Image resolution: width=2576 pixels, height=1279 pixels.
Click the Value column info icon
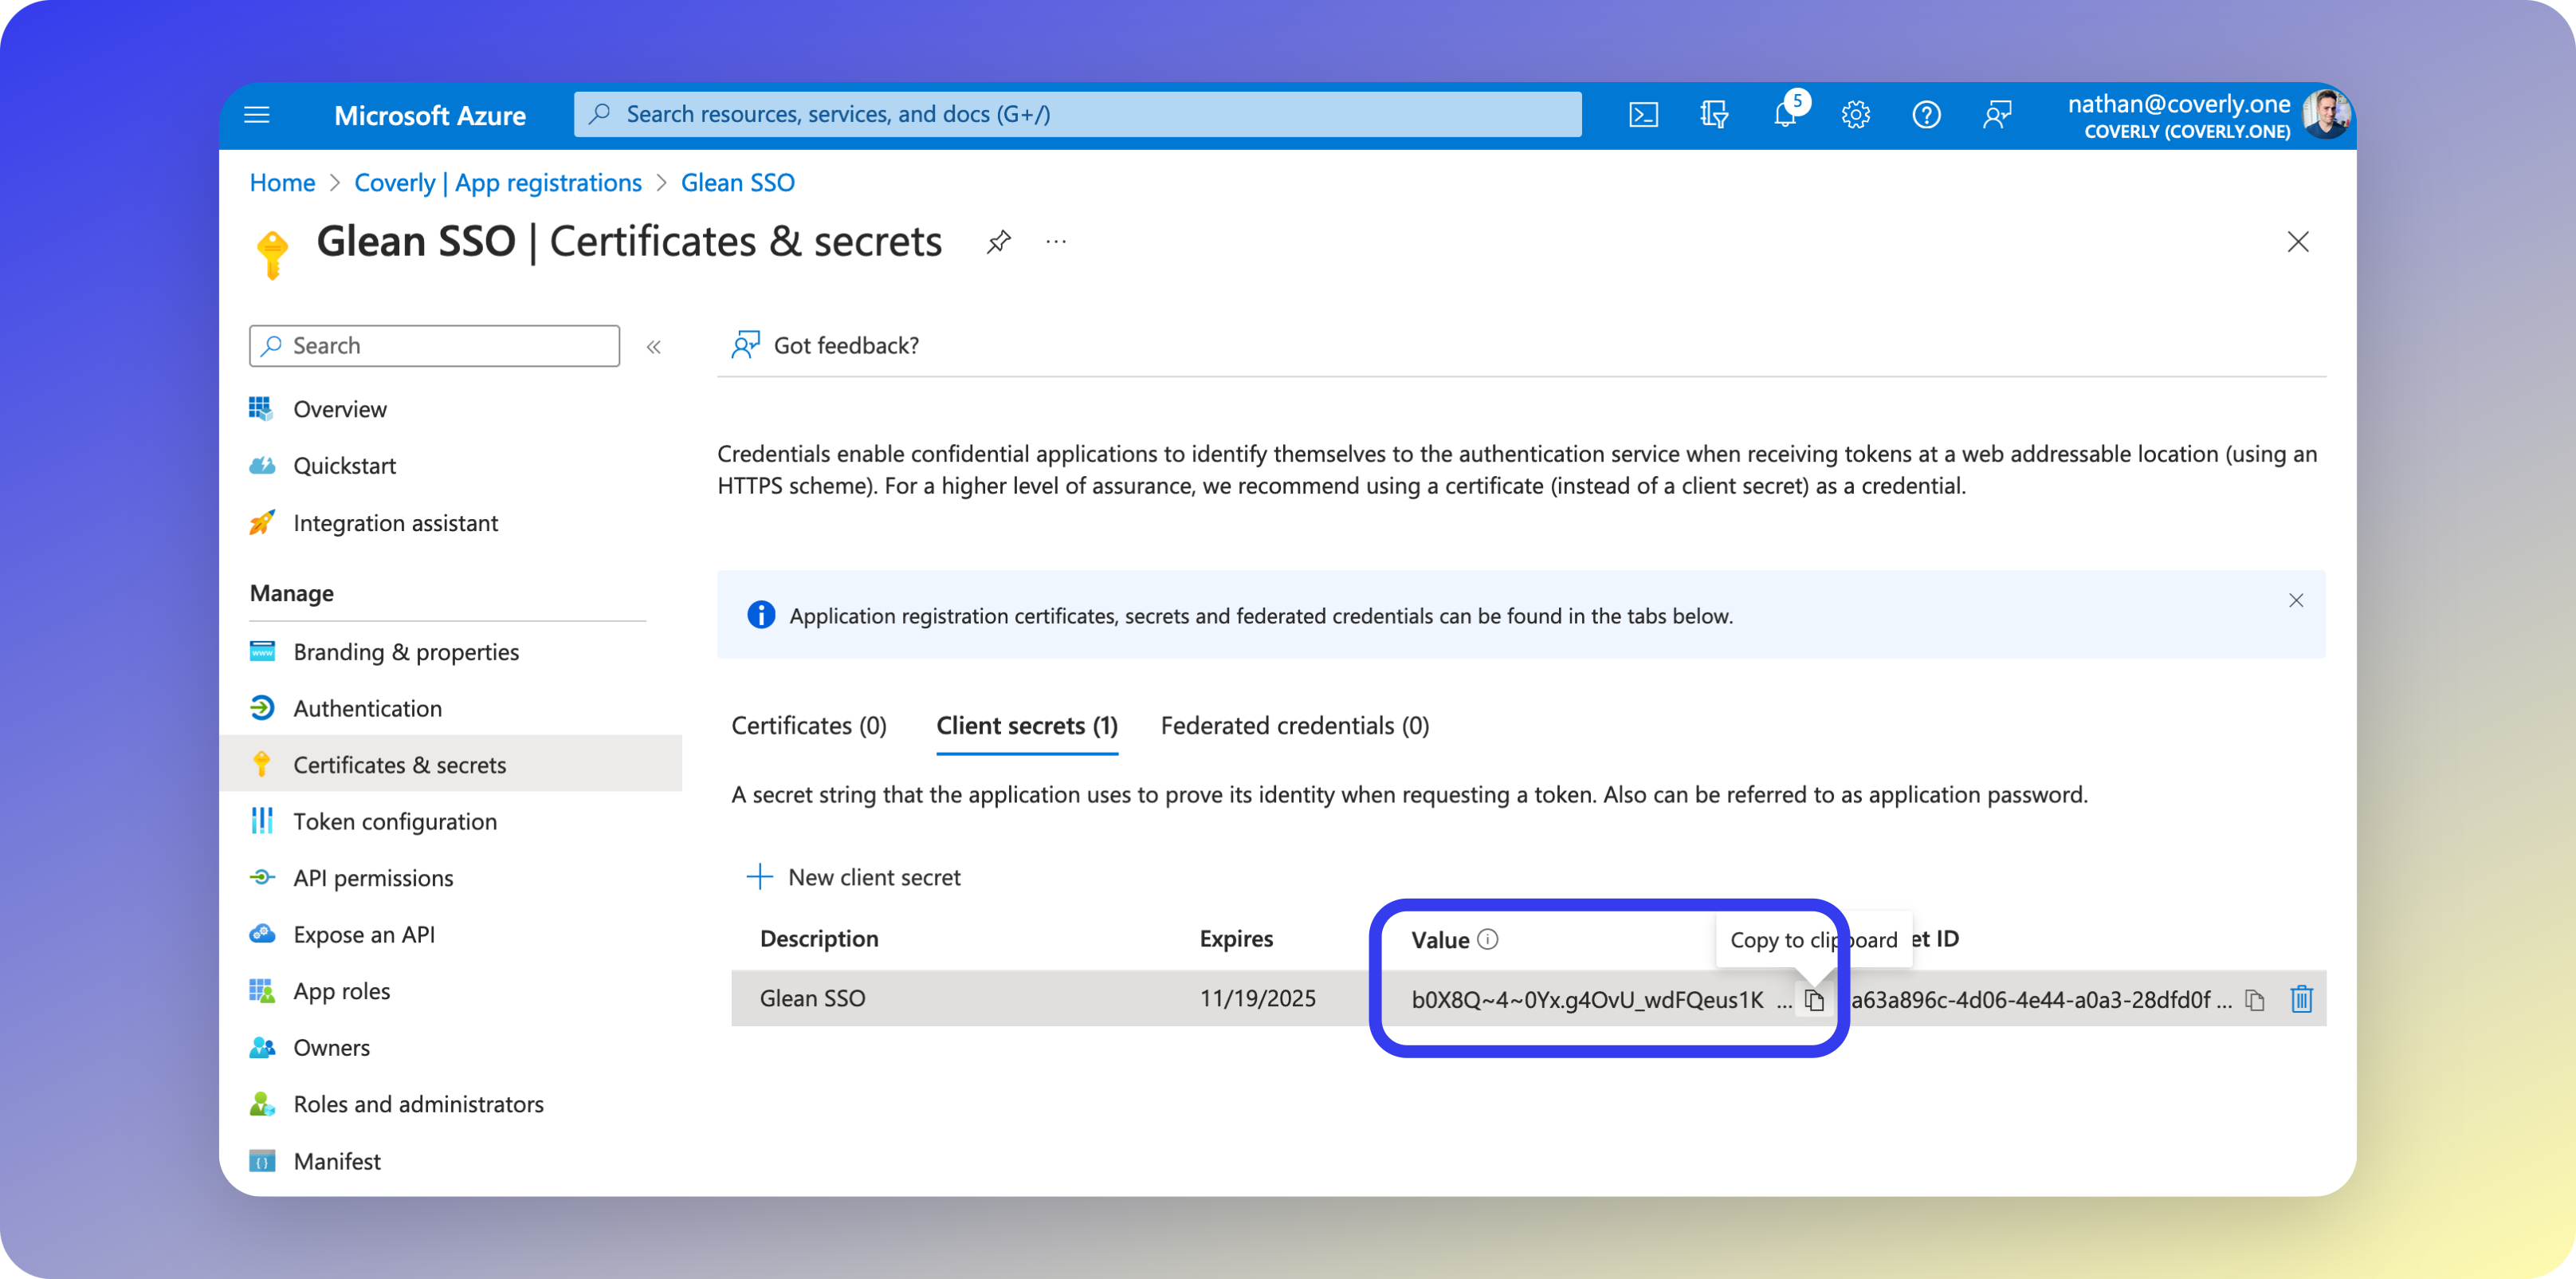tap(1488, 939)
